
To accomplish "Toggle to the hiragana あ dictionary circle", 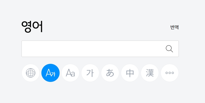I will [110, 73].
